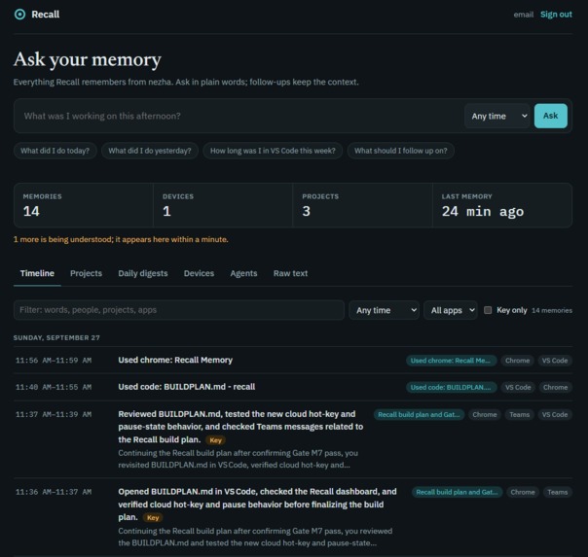The image size is (588, 557).
Task: Click the timestamp 11:56 AM–11:59 AM
Action: point(54,361)
